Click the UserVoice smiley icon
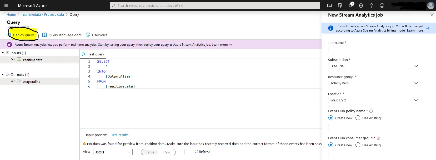This screenshot has height=160, width=436. click(88, 35)
